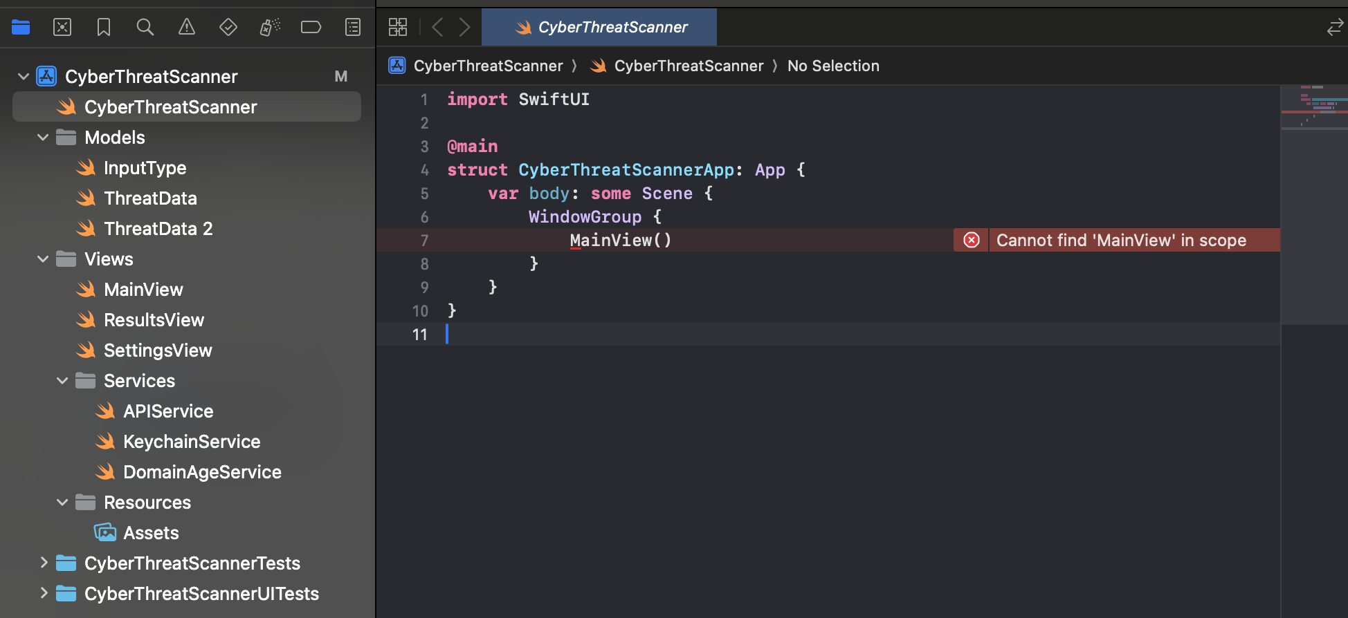Open the APIService file
Image resolution: width=1348 pixels, height=618 pixels.
click(168, 411)
